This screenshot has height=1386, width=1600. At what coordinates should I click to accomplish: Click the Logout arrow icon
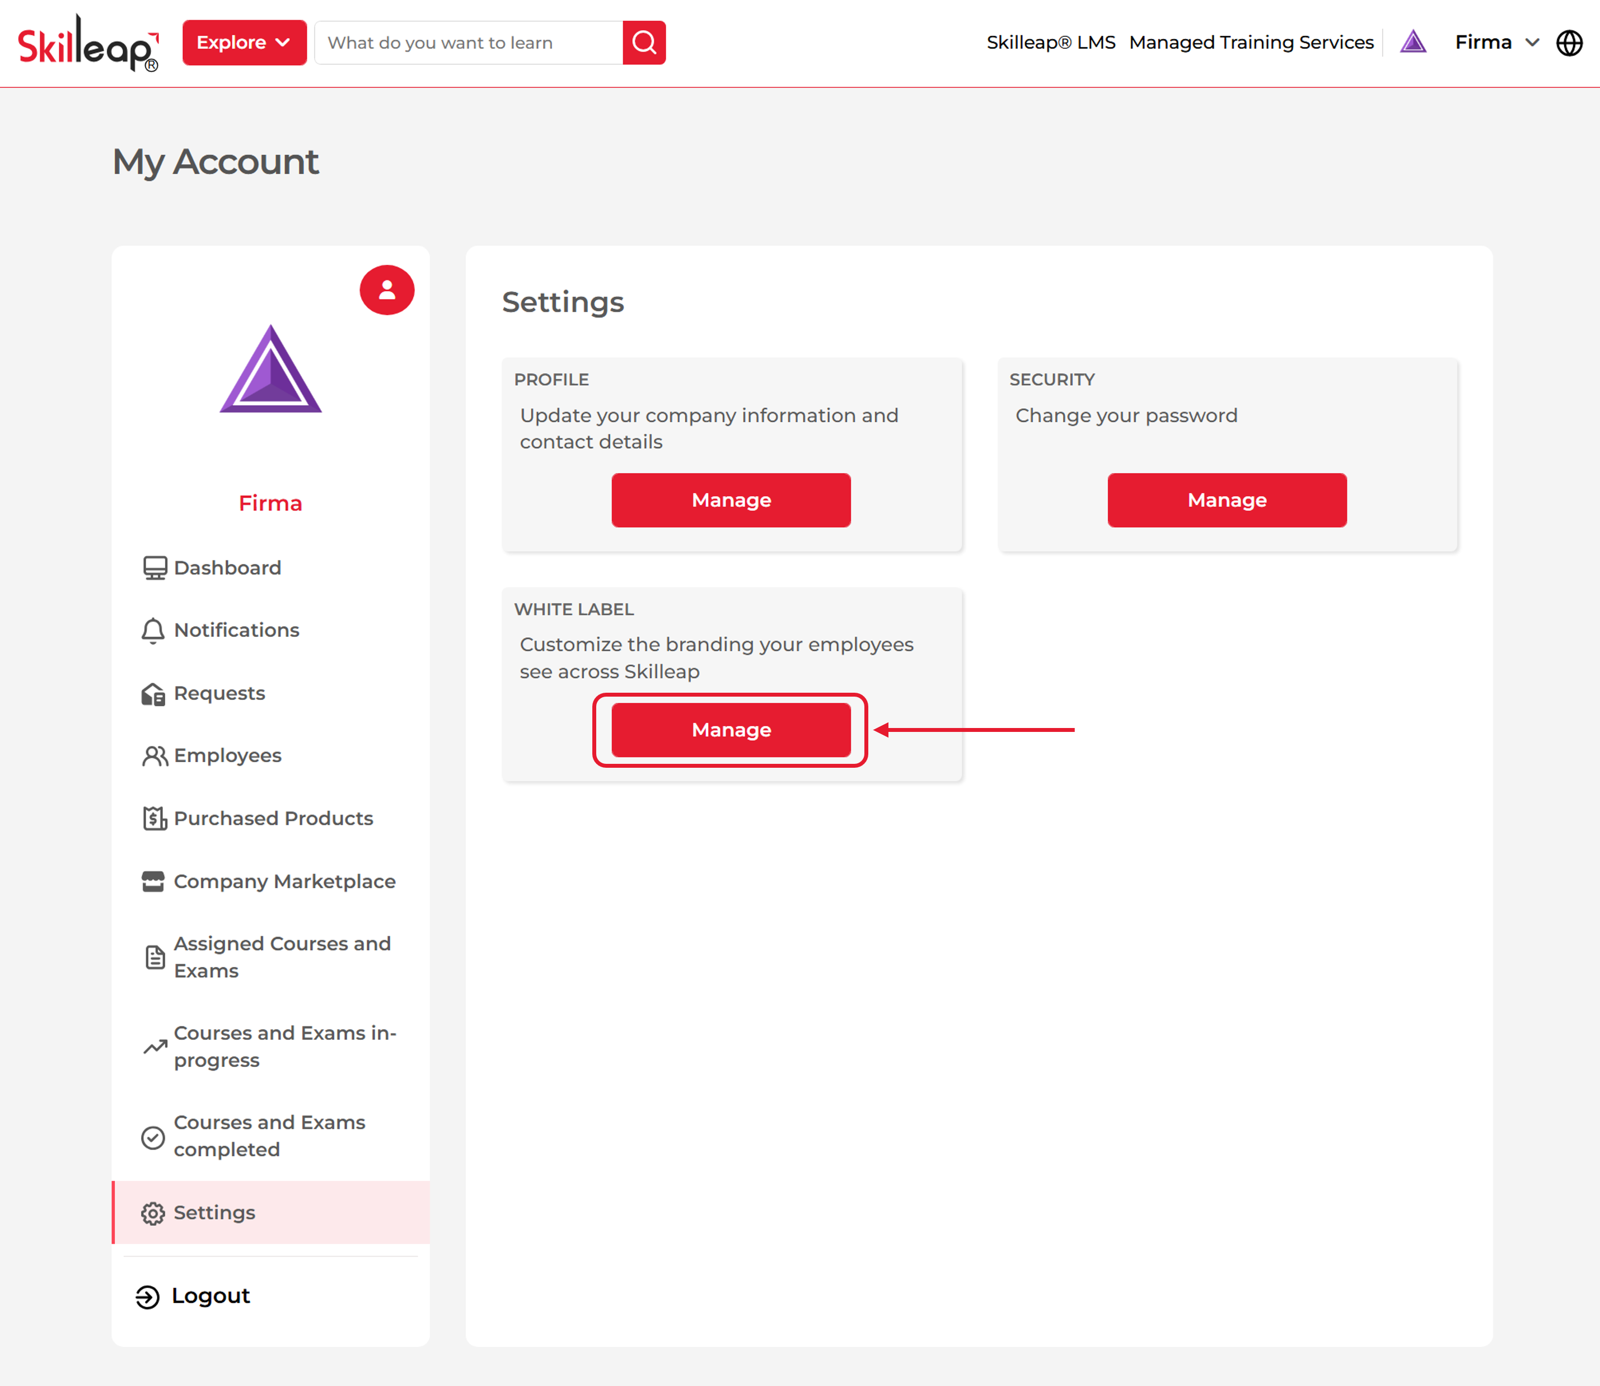[148, 1297]
